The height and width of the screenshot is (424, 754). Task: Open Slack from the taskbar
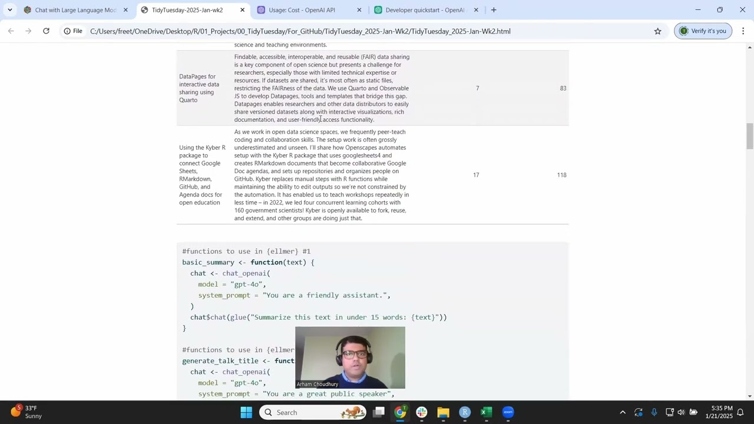(422, 412)
